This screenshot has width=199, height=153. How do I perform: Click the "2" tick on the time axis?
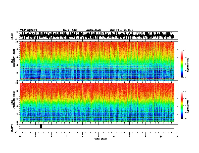tap(51, 136)
